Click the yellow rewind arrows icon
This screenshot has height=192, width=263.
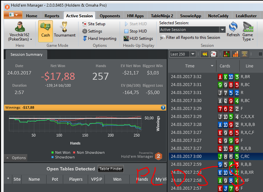coord(205,54)
